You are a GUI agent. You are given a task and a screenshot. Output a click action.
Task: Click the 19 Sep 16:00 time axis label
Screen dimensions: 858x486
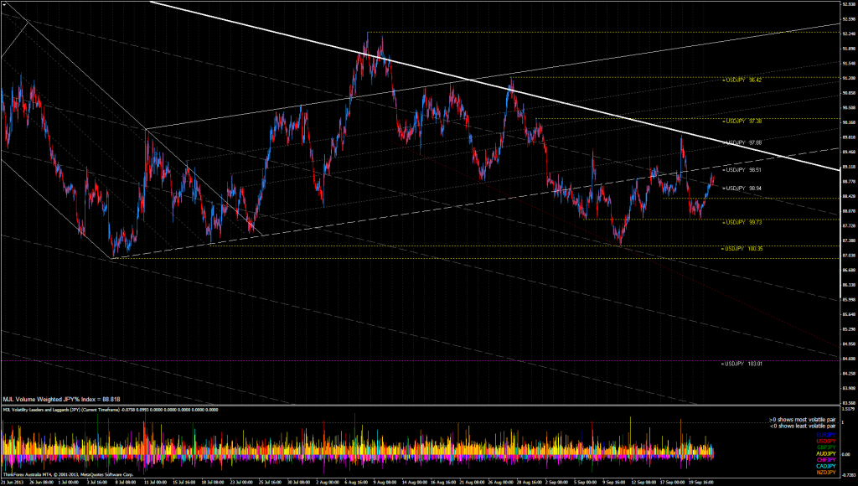click(701, 483)
